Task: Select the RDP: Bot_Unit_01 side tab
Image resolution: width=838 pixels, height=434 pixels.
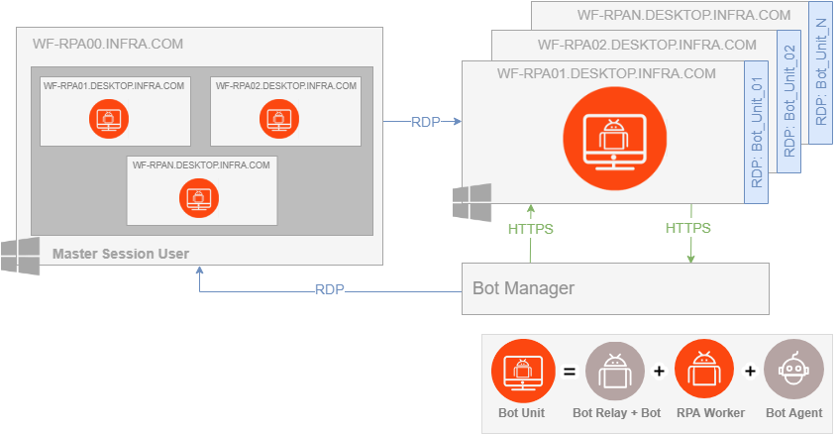Action: click(x=756, y=132)
